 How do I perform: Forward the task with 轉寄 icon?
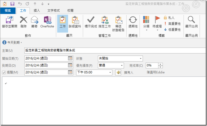[x=35, y=22]
